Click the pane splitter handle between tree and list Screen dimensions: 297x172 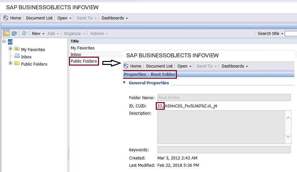click(x=68, y=154)
